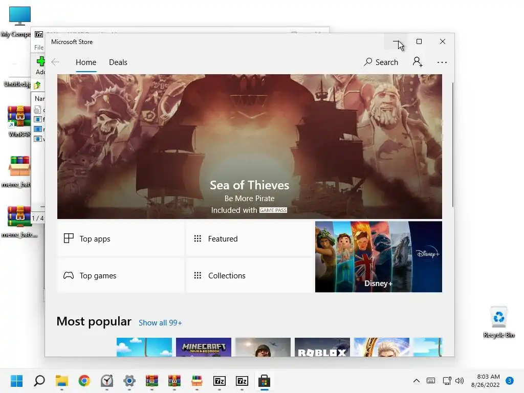Open the touch keyboard tray icon
524x393 pixels.
tap(431, 381)
